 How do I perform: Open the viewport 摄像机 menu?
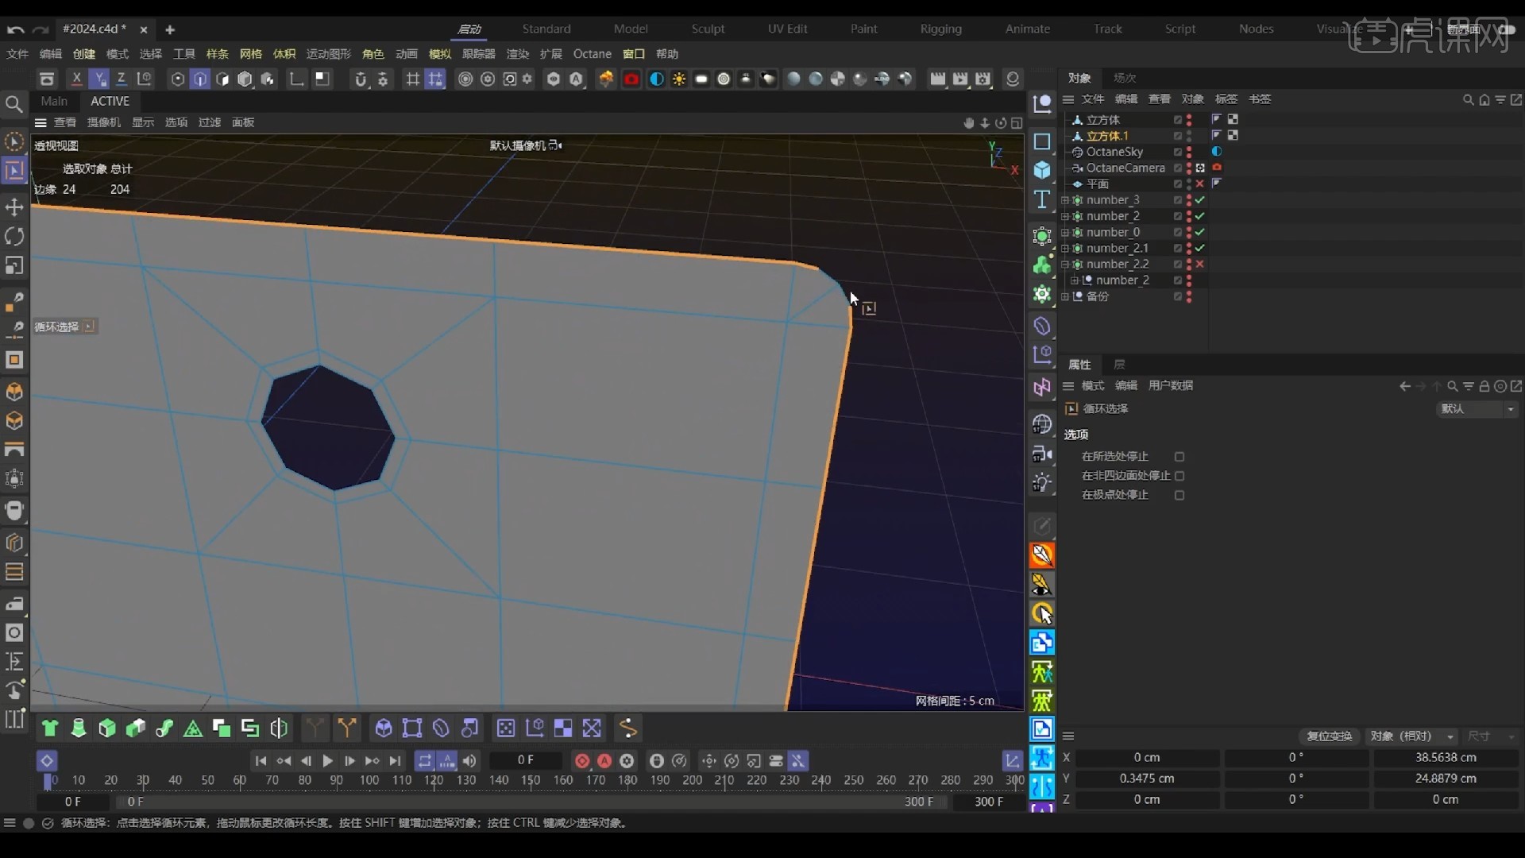[104, 122]
